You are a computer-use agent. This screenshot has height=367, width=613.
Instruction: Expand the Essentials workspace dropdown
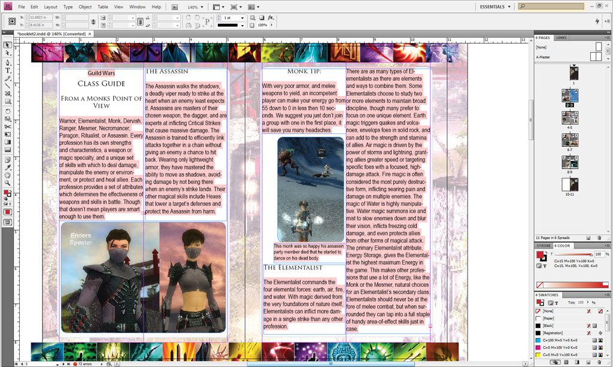(496, 7)
